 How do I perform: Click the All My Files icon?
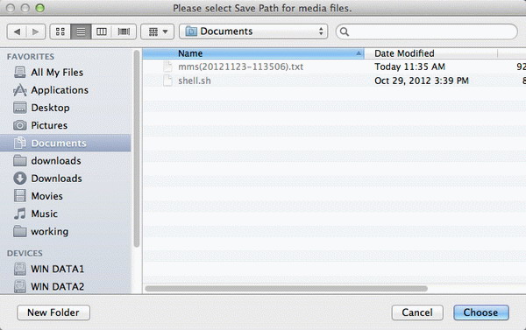tap(20, 73)
